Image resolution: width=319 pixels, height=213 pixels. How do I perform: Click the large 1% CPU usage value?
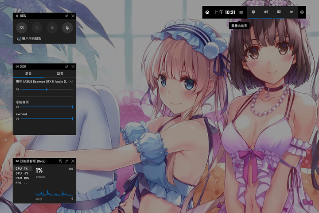tap(39, 171)
